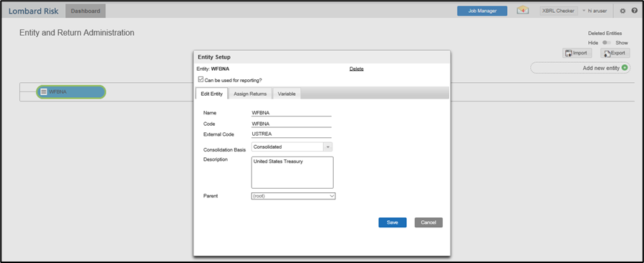The image size is (644, 263).
Task: Open the Job Manager
Action: point(482,11)
